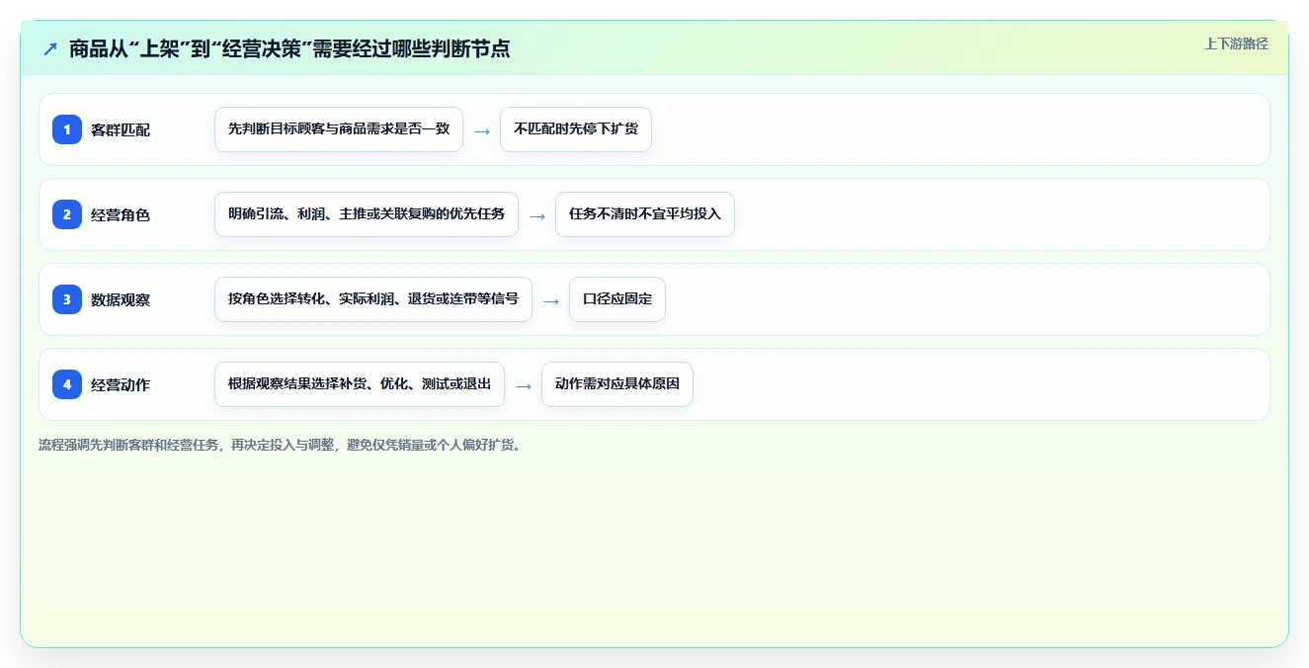Screen dimensions: 1309x668
Task: Click the 经营动作 step label
Action: [x=121, y=384]
